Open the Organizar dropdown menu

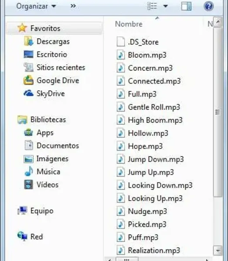point(36,6)
